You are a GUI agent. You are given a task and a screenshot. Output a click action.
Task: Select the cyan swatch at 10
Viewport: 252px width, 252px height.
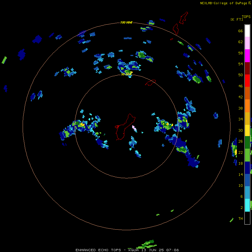pos(247,205)
